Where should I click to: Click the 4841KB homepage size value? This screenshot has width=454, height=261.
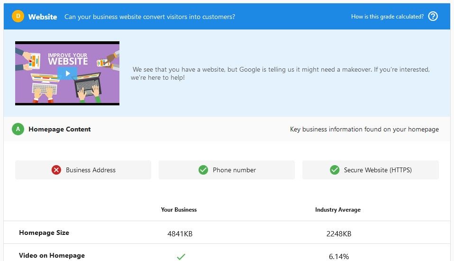pos(180,234)
